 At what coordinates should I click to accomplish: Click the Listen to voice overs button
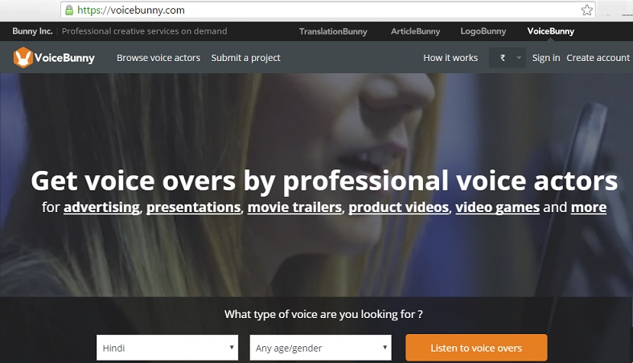[476, 348]
